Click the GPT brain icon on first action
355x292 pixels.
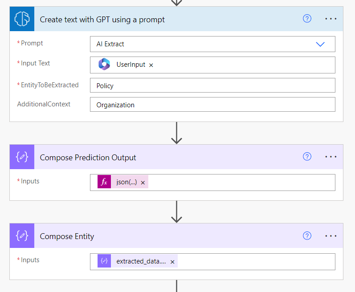(x=22, y=19)
